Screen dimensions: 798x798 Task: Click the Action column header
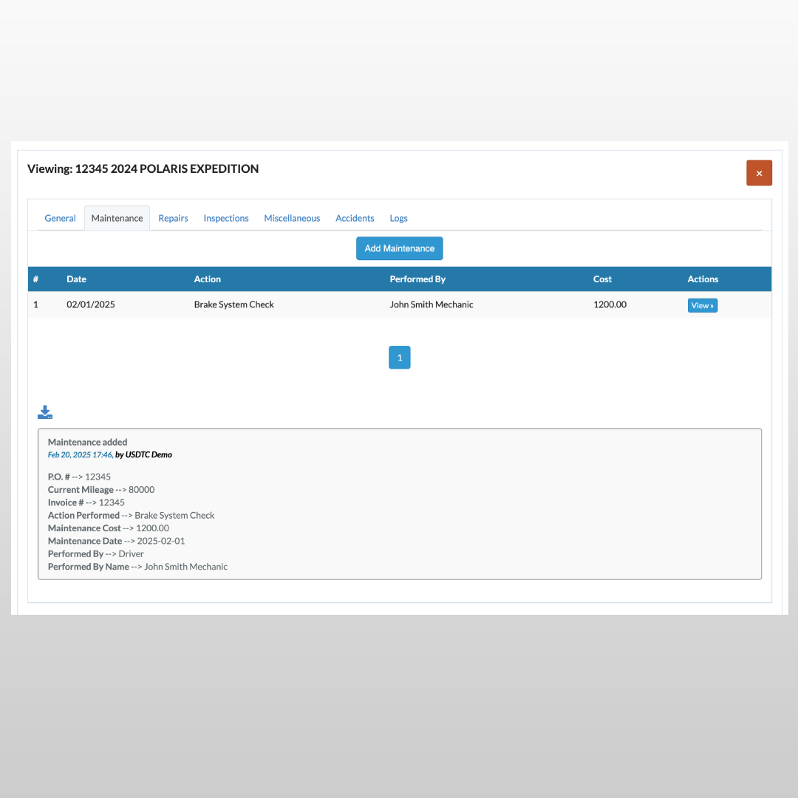coord(208,279)
